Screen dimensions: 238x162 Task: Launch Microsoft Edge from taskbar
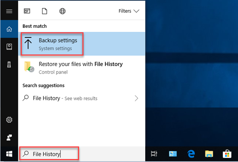click(191, 154)
